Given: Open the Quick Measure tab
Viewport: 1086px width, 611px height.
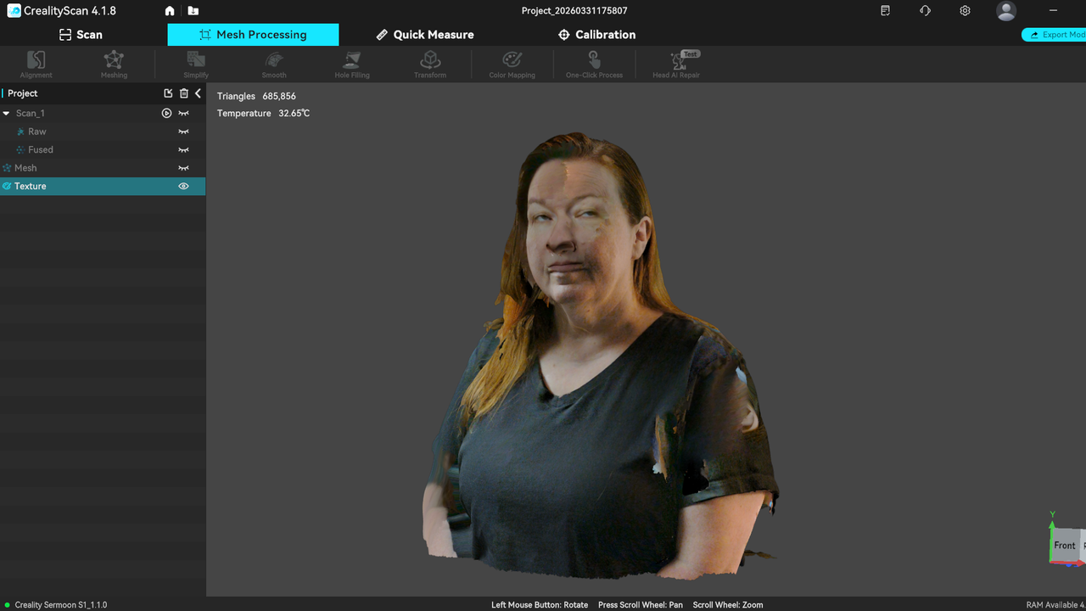Looking at the screenshot, I should pyautogui.click(x=425, y=35).
